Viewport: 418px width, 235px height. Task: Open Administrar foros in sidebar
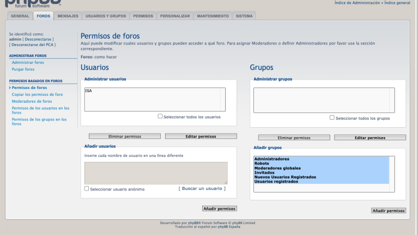28,62
